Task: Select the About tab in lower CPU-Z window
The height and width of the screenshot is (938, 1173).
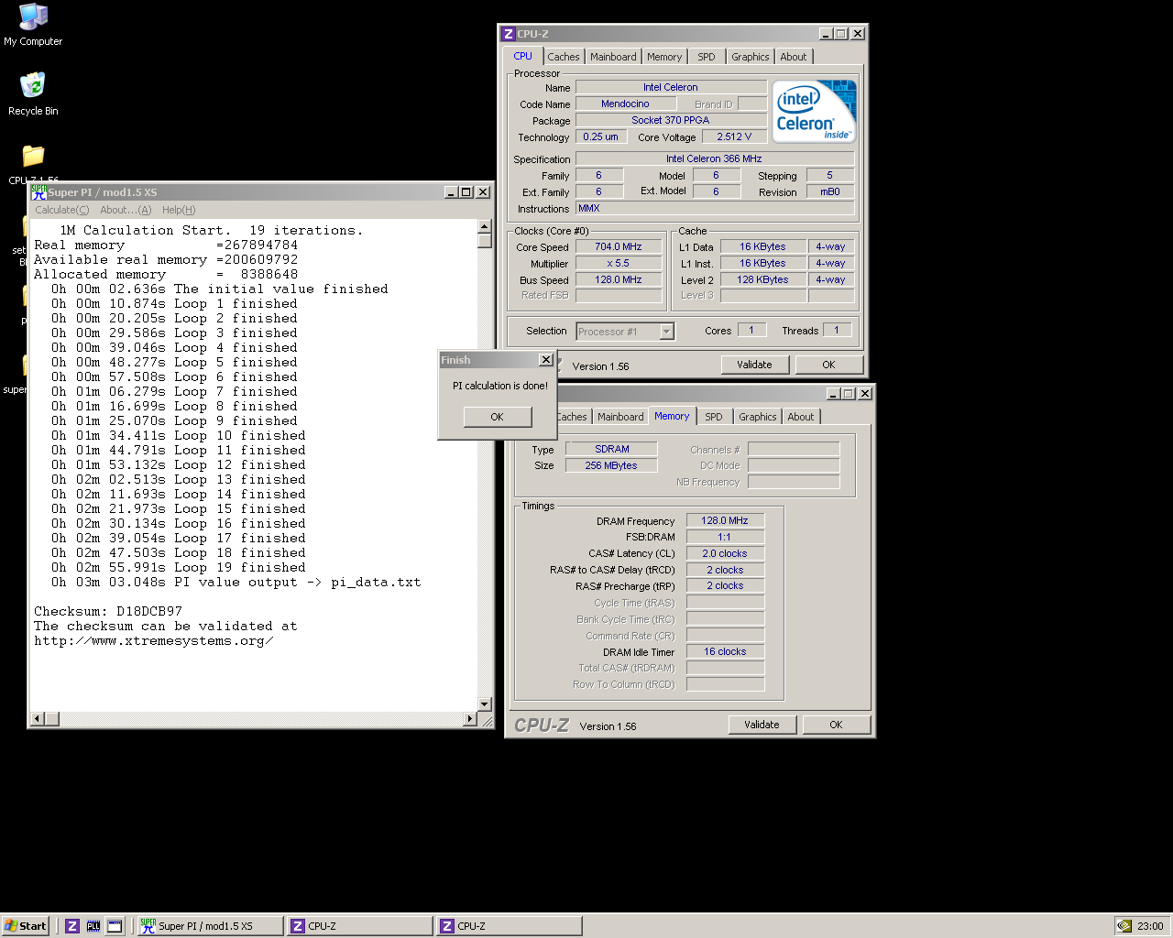Action: (801, 417)
